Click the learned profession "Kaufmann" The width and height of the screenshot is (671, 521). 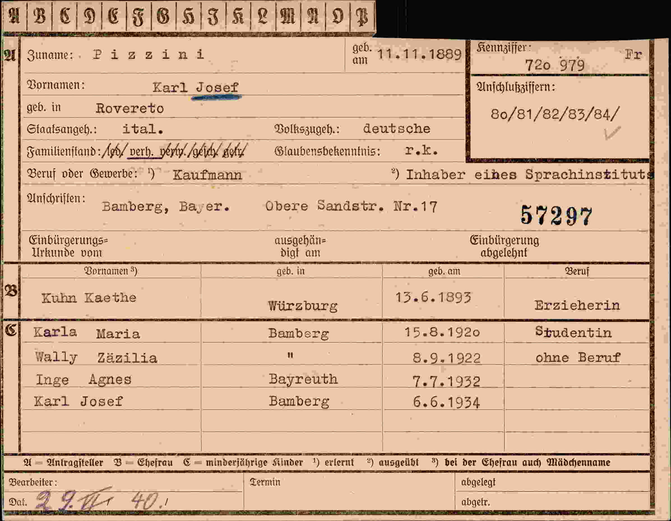(207, 175)
